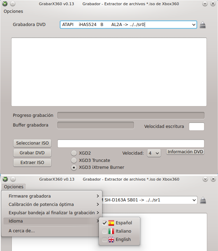
Task: Click the Velocidad escritura label
Action: [x=164, y=127]
